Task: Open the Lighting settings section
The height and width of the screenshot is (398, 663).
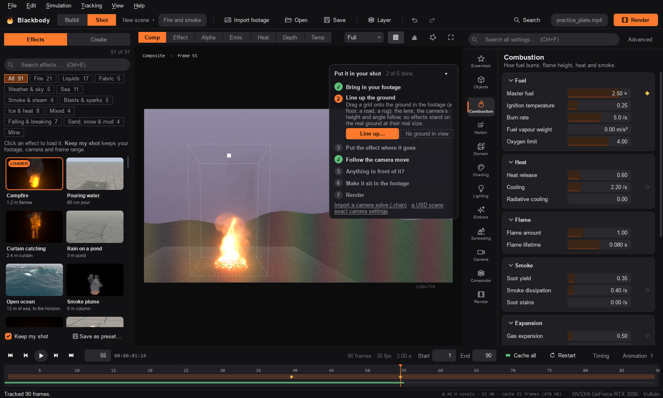Action: point(481,192)
